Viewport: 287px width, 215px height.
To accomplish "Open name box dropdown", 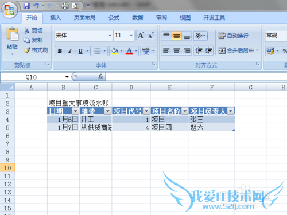I will coord(67,77).
